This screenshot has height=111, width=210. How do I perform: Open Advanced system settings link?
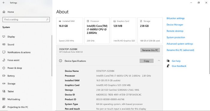(x=180, y=44)
